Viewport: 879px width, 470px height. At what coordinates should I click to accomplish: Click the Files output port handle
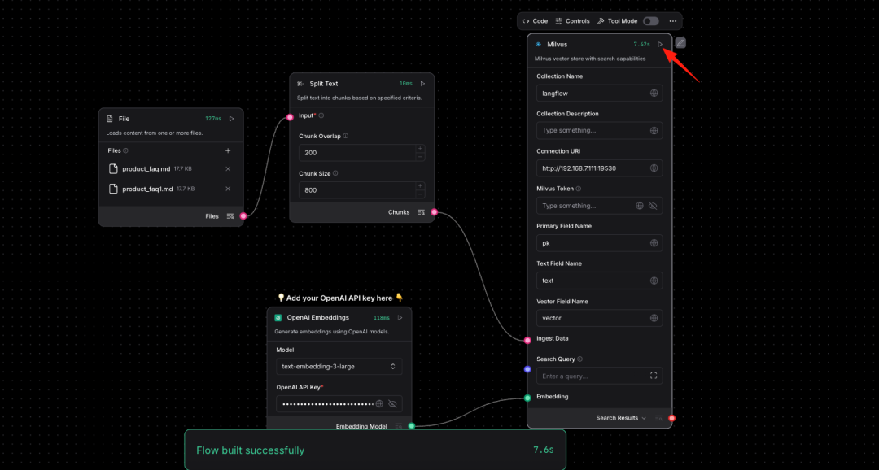243,216
